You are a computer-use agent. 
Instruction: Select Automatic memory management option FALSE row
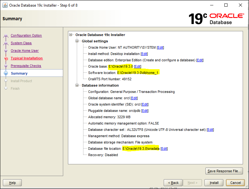(x=124, y=123)
